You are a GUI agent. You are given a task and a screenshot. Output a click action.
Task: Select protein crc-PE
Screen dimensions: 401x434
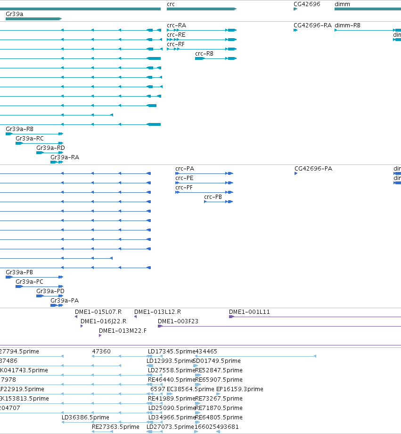coord(204,183)
